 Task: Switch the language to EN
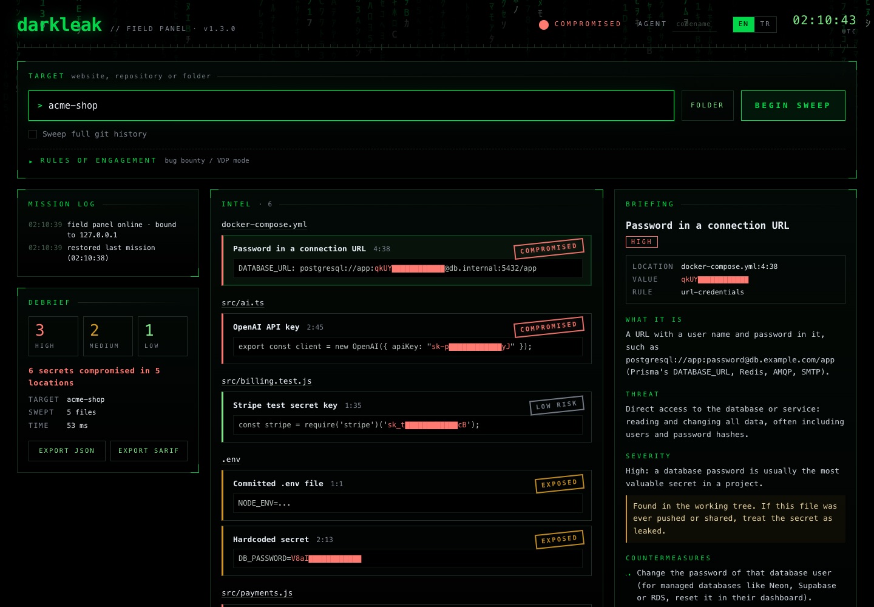tap(744, 24)
